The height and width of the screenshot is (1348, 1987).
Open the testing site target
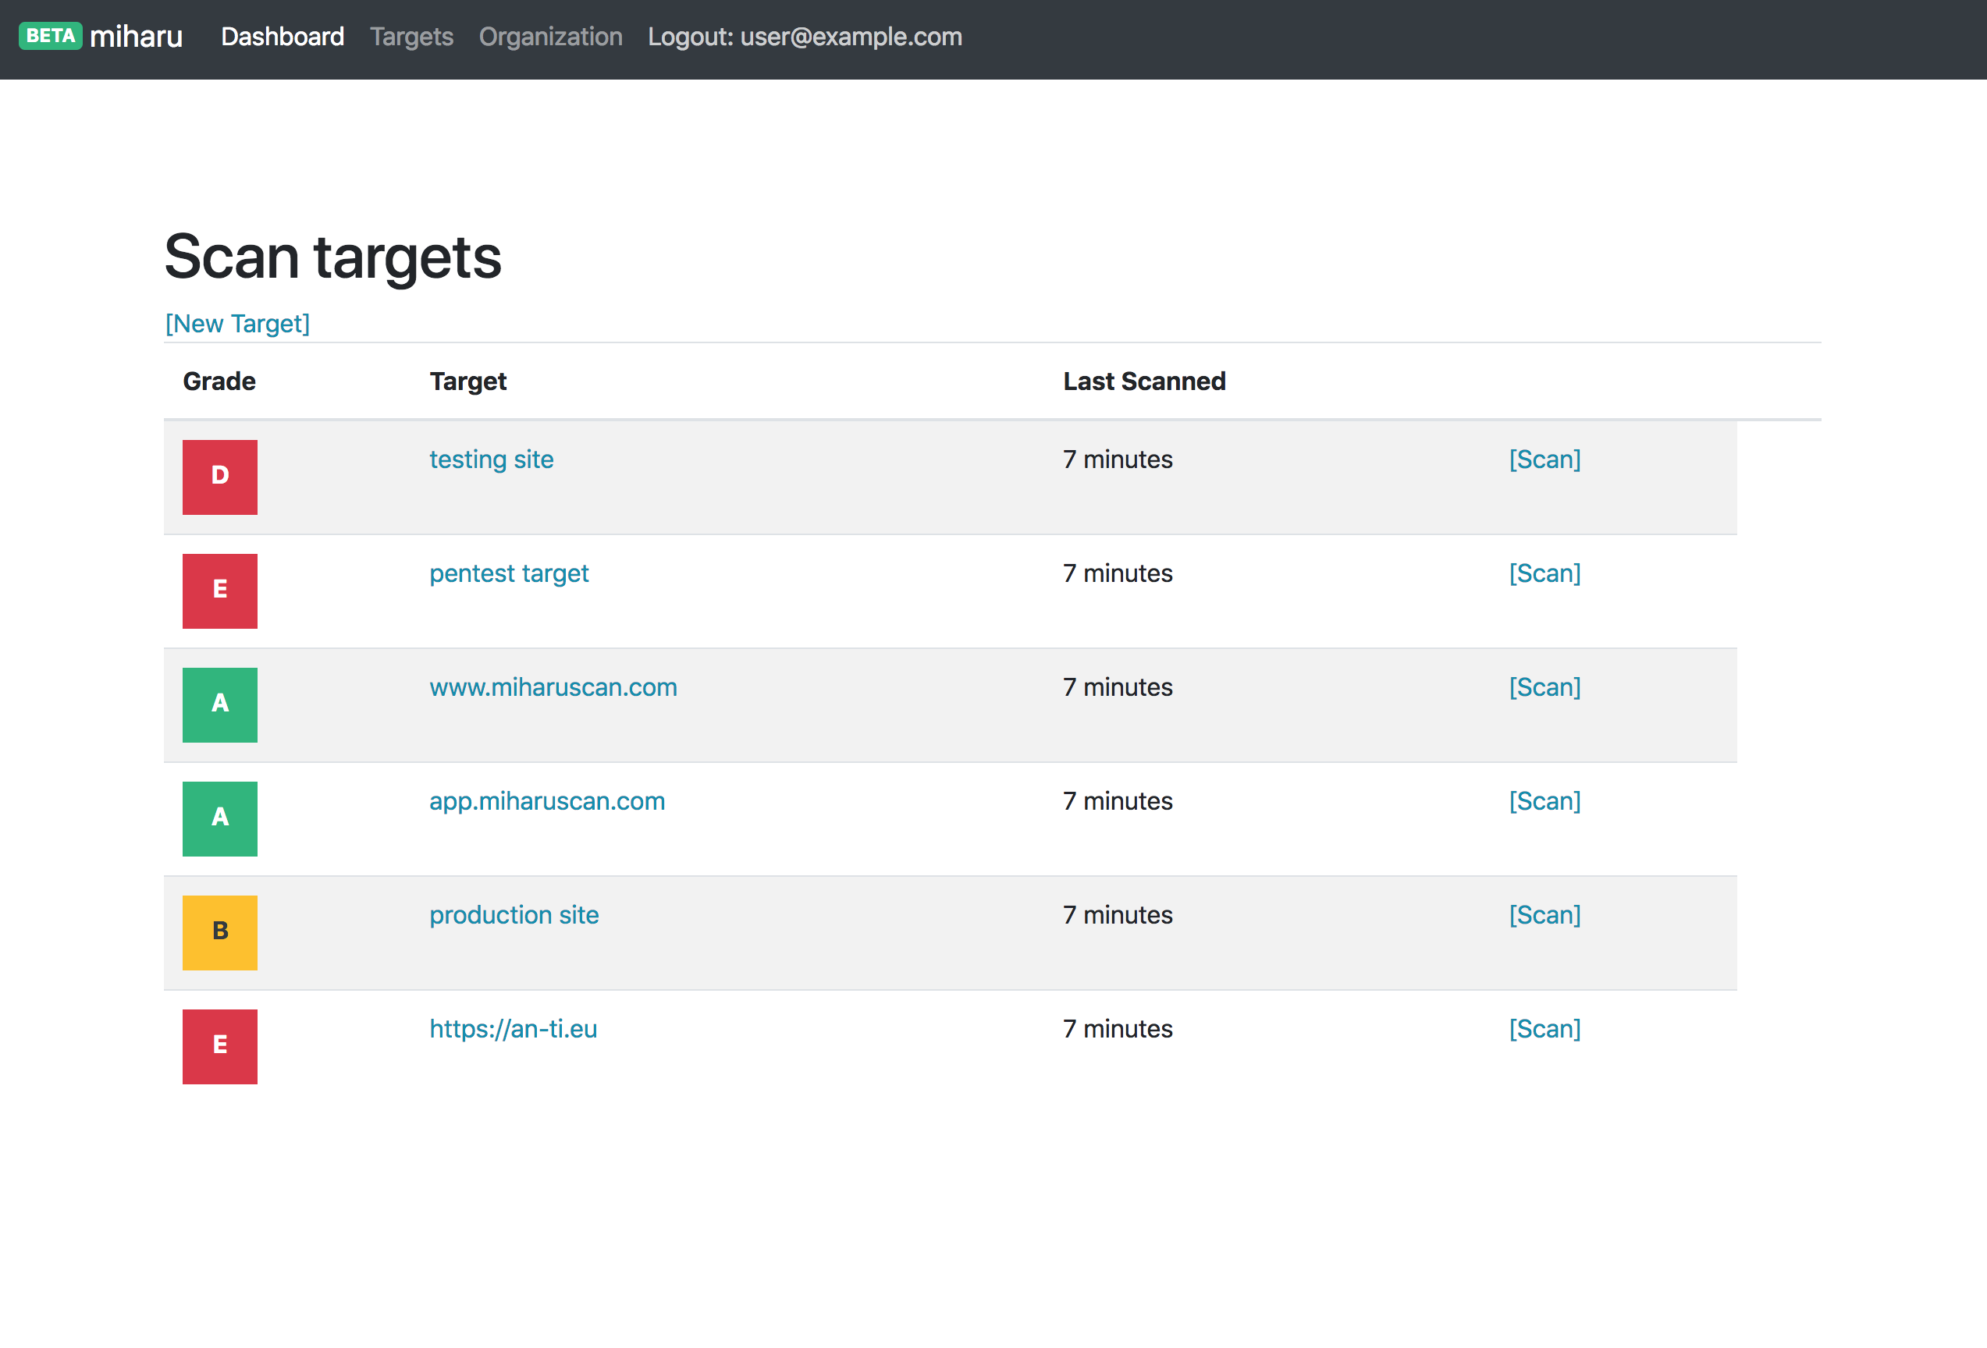(492, 460)
